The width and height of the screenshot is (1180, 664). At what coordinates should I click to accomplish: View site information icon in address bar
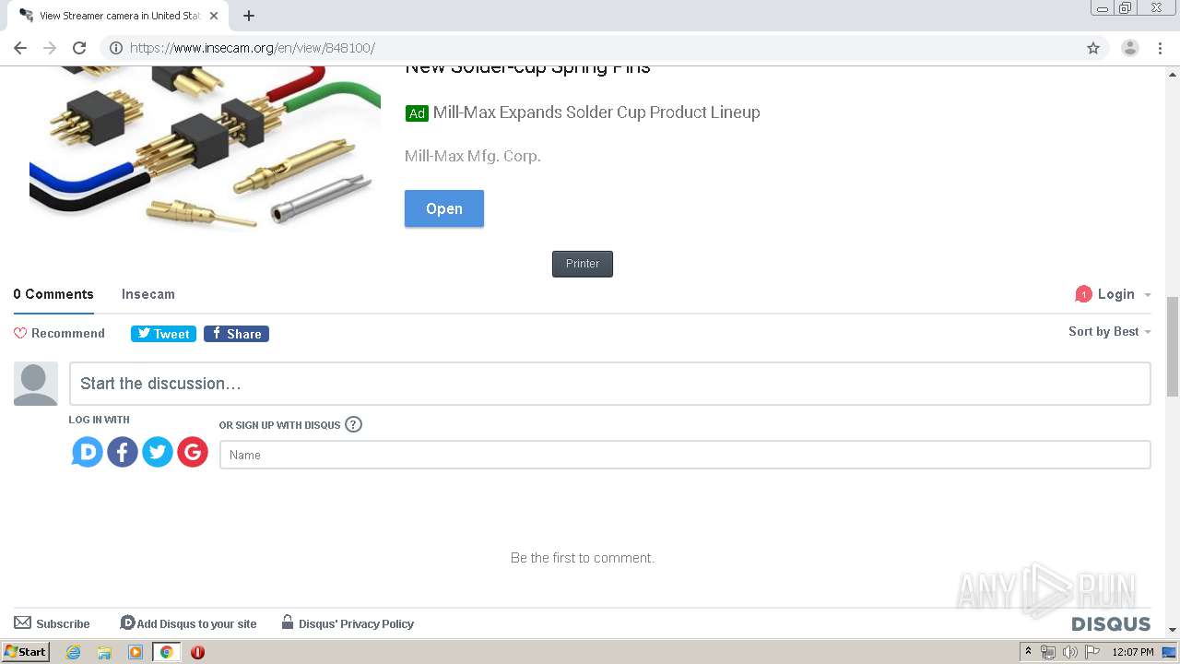[x=116, y=48]
